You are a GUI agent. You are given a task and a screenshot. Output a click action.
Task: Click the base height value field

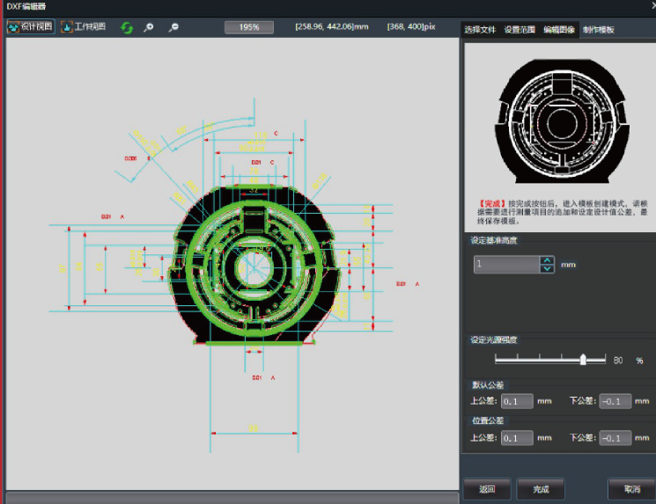[x=505, y=265]
